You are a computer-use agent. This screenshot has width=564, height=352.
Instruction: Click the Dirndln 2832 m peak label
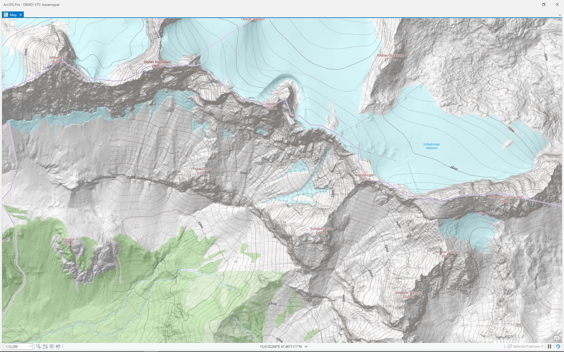pyautogui.click(x=271, y=106)
